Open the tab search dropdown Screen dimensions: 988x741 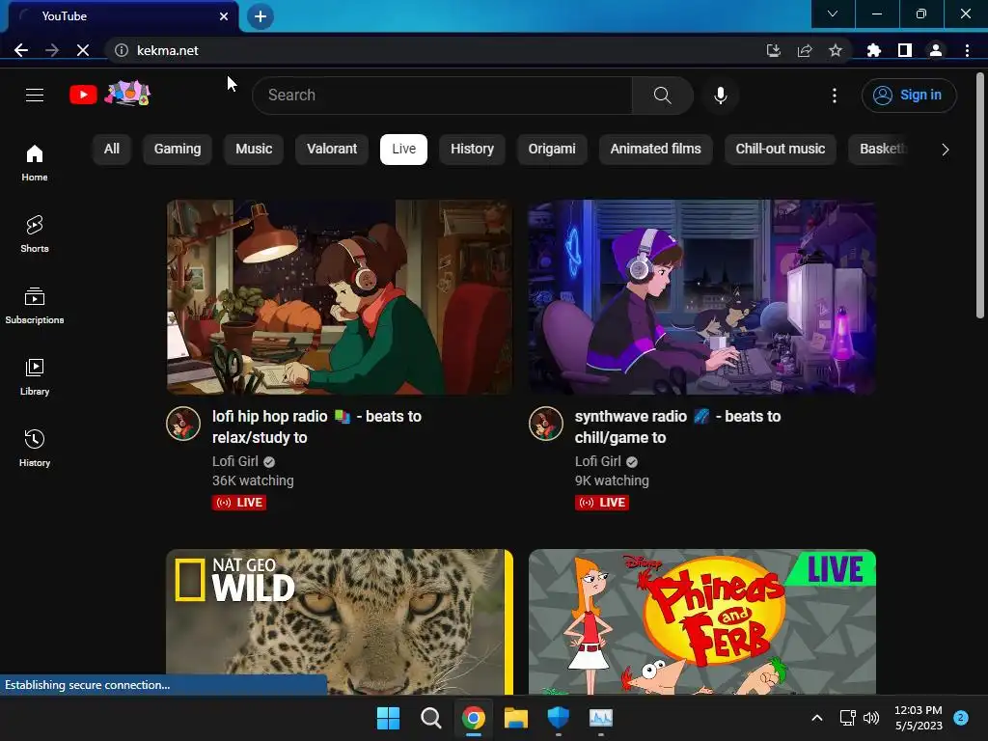[833, 14]
